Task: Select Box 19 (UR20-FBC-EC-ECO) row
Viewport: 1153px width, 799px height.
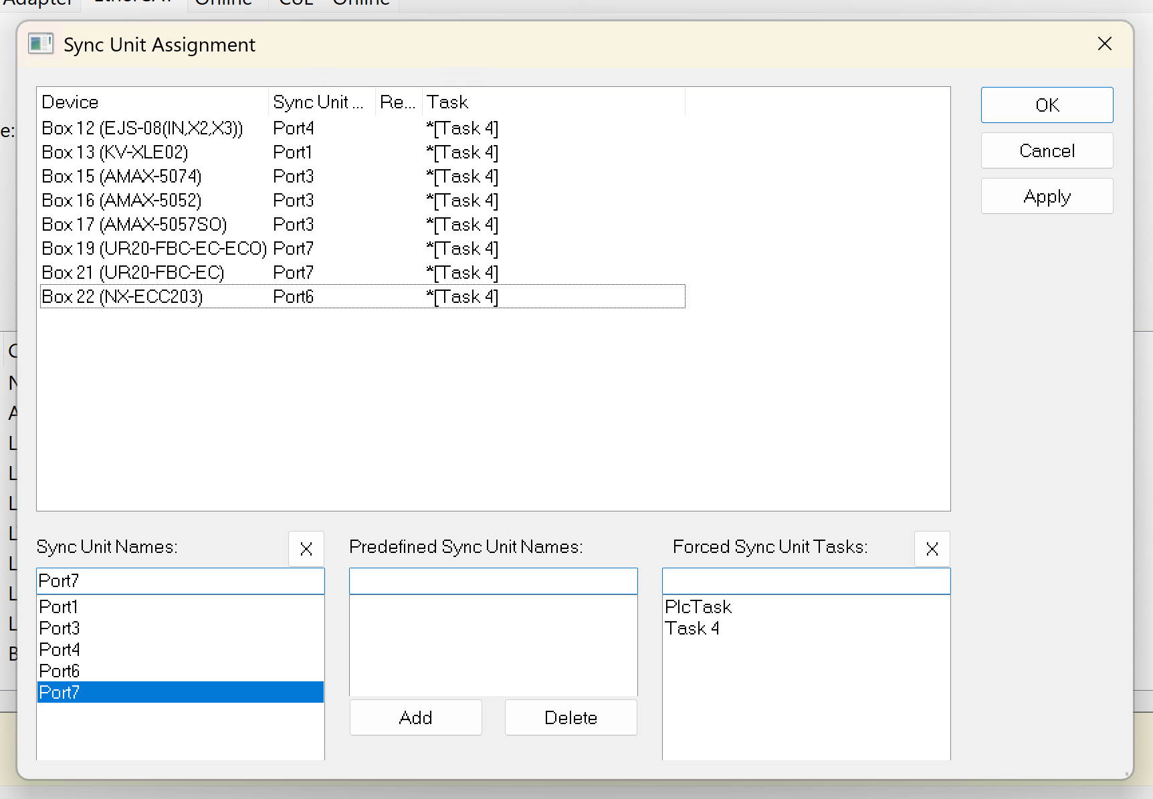Action: pos(154,249)
